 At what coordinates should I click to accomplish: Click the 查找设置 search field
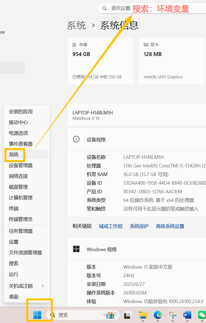[x=152, y=9]
